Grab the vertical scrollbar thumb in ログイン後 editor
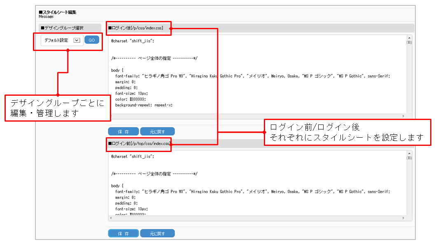This screenshot has height=249, width=438. tap(409, 42)
